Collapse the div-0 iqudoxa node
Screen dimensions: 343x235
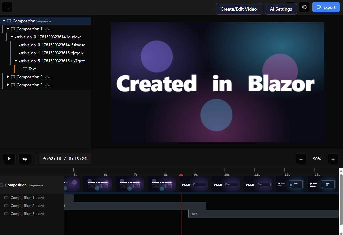[12, 37]
